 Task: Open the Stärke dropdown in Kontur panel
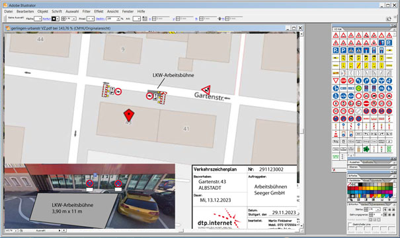coord(378,210)
